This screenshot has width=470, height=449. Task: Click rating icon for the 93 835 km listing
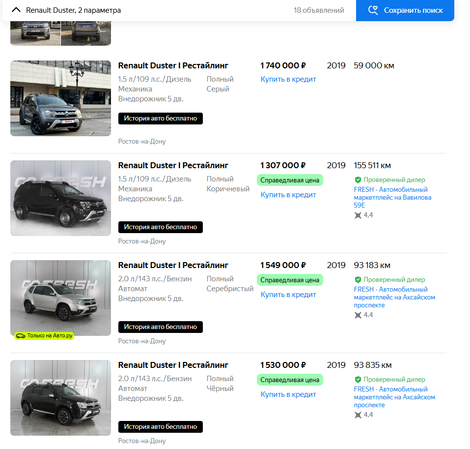[x=358, y=415]
